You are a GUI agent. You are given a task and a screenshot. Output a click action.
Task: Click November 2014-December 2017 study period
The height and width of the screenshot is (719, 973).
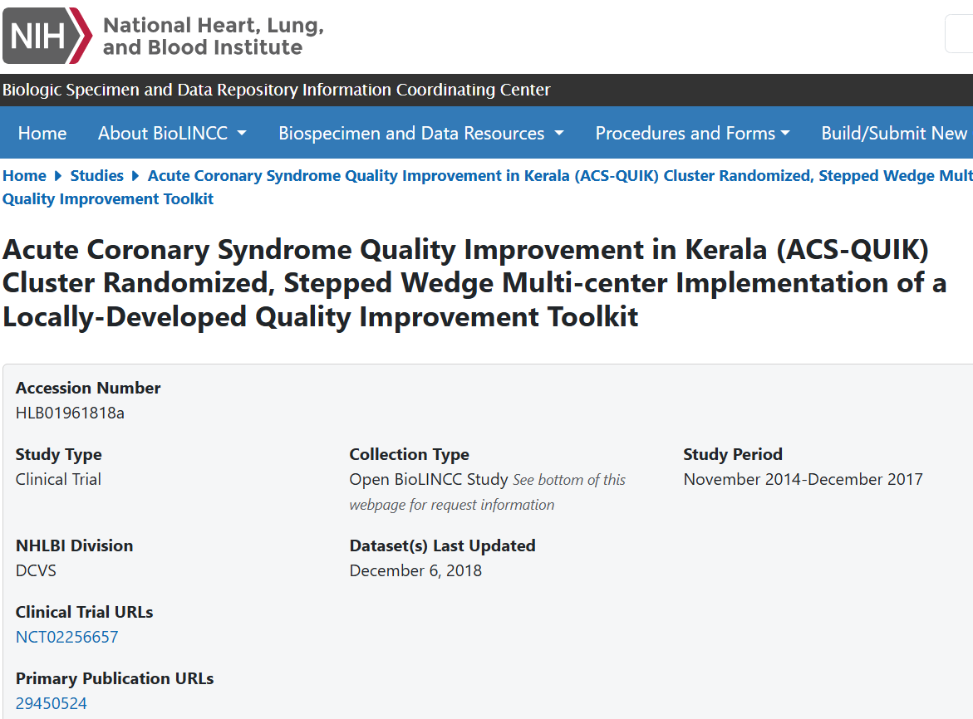coord(803,479)
